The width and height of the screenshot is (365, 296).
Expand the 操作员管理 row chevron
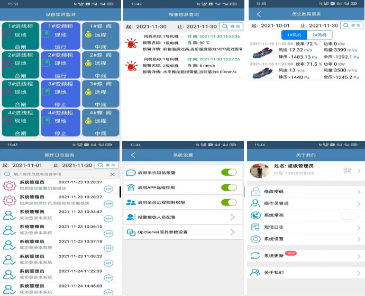[x=359, y=203]
